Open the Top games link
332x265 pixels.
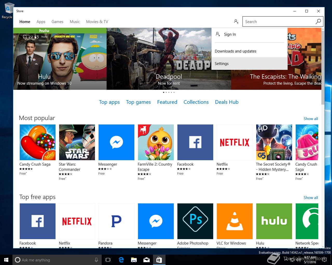coord(139,102)
